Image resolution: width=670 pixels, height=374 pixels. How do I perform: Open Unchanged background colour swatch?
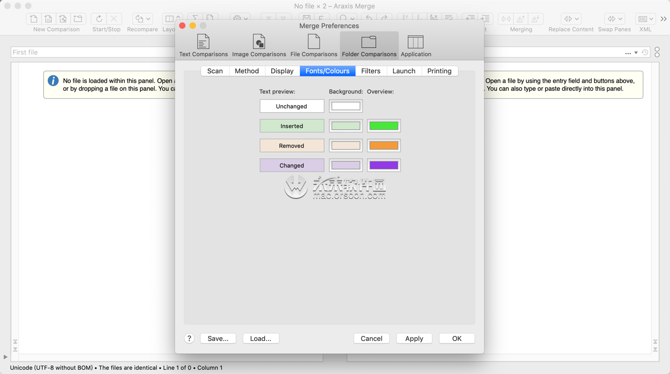pyautogui.click(x=346, y=106)
